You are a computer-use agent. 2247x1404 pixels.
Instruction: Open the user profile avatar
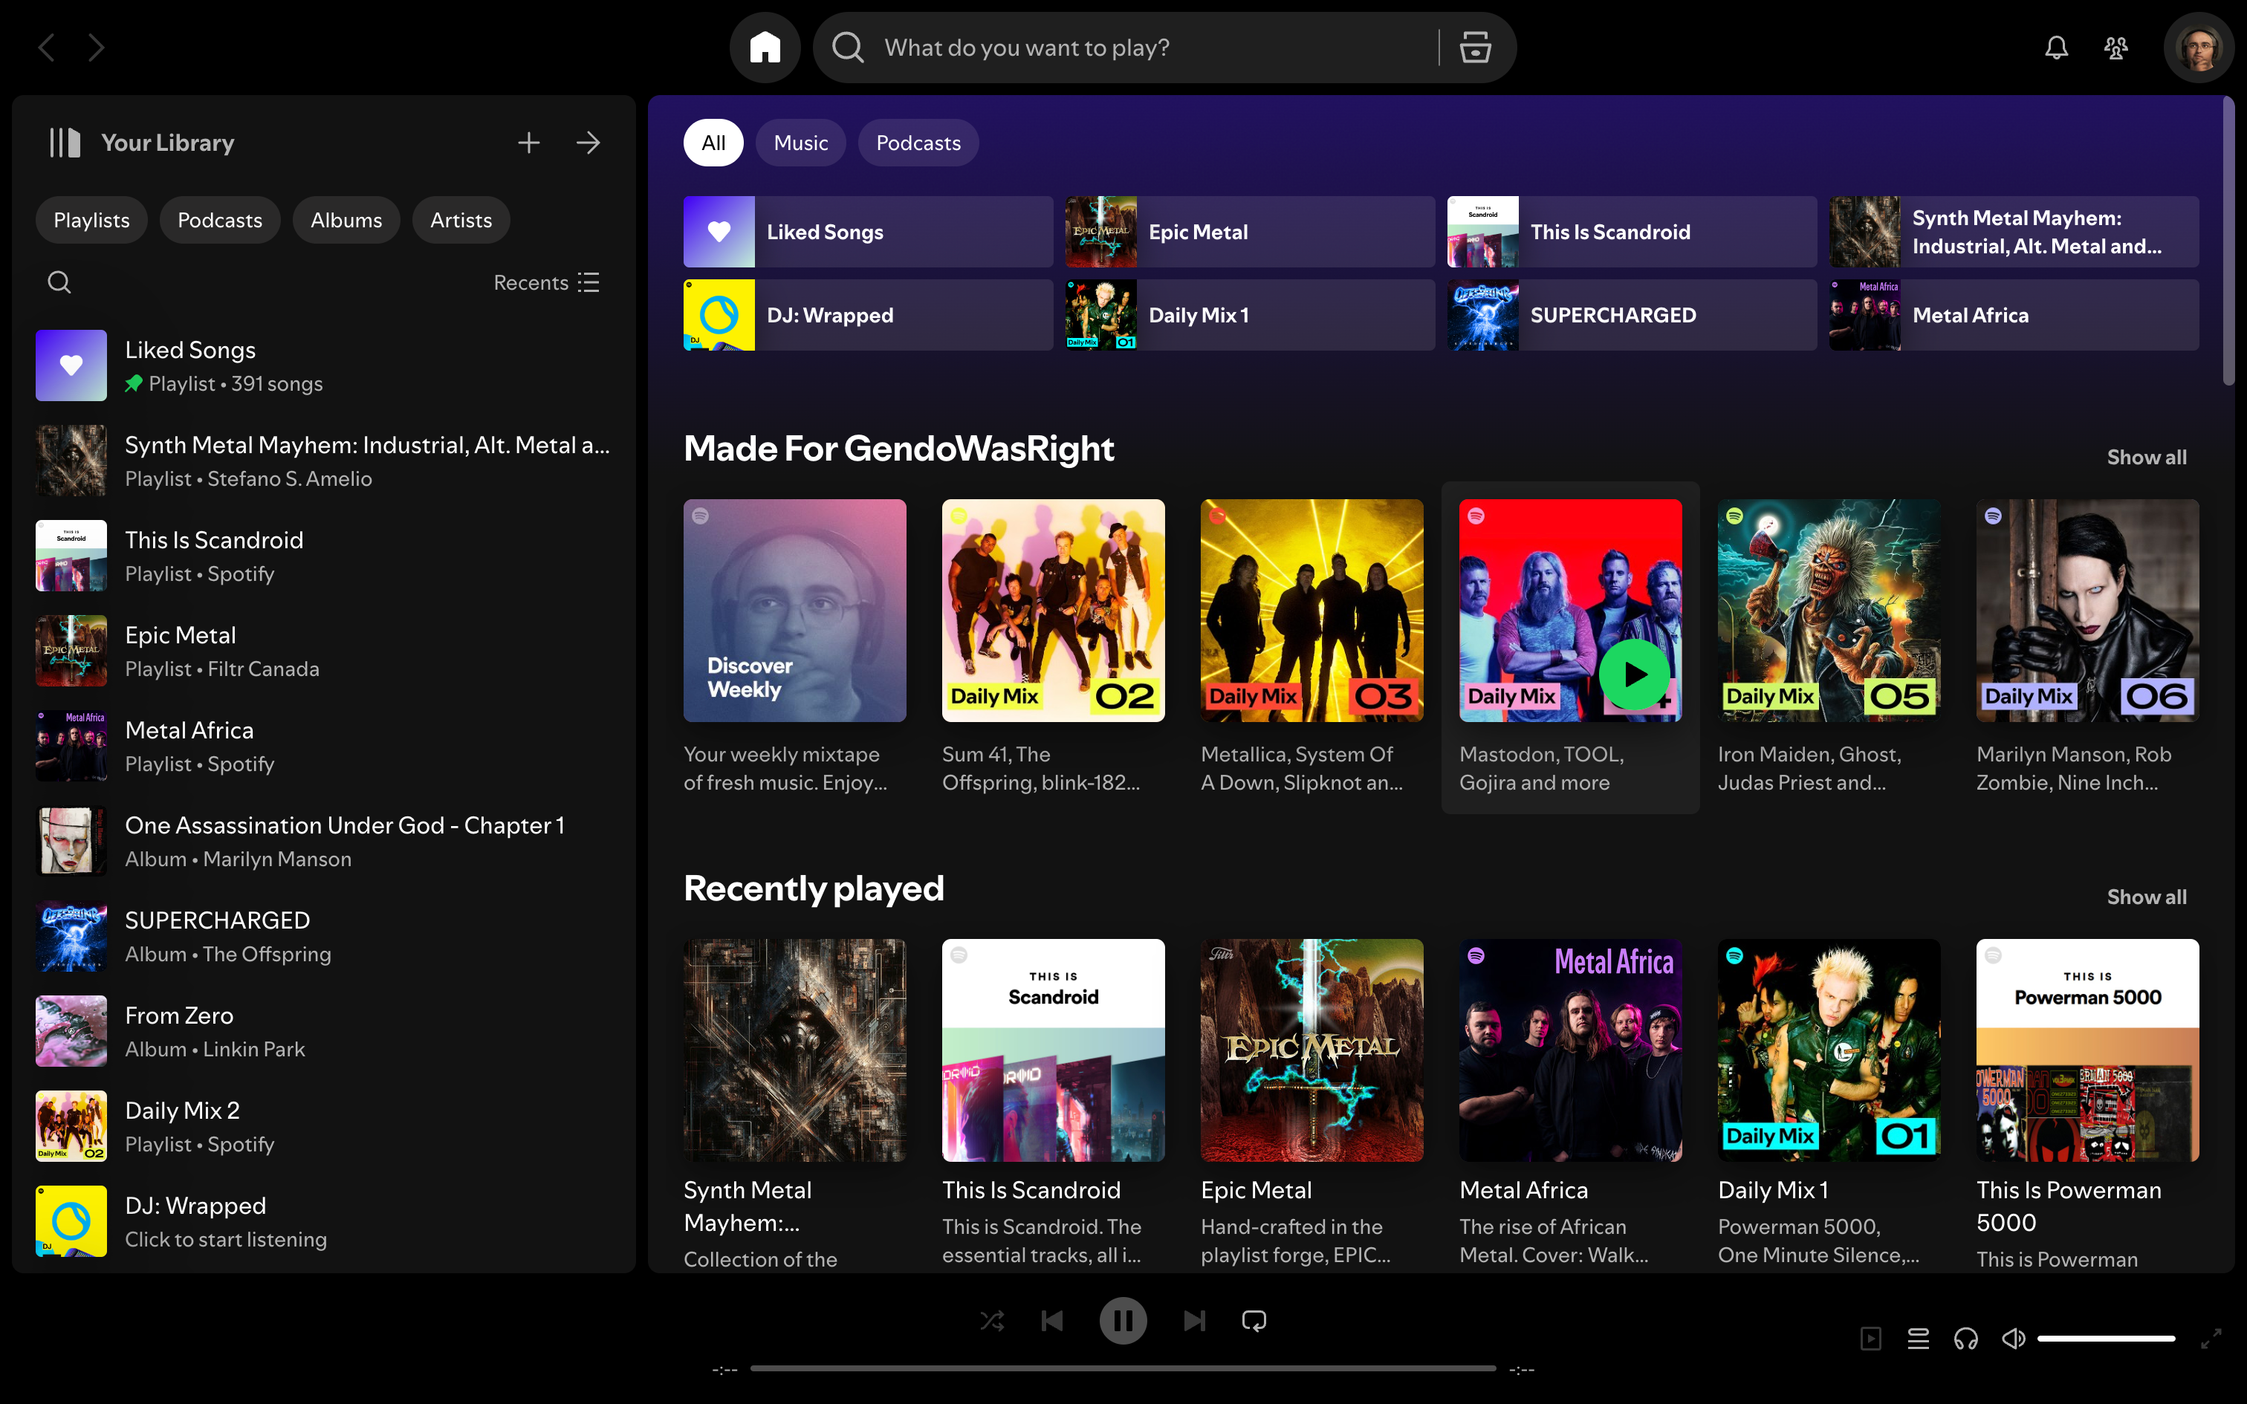tap(2198, 48)
